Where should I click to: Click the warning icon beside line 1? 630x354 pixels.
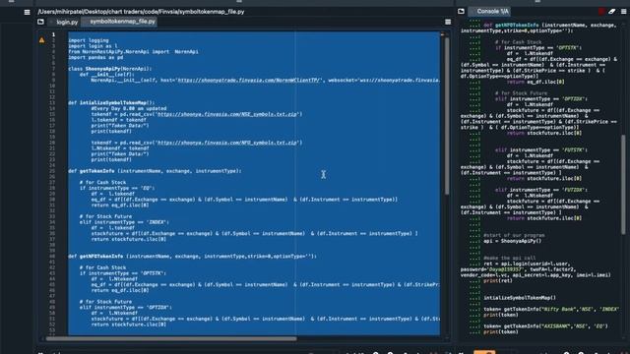tap(41, 40)
